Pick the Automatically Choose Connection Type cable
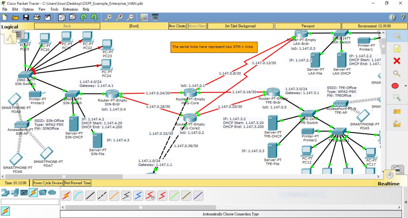The height and width of the screenshot is (218, 408). click(x=66, y=196)
